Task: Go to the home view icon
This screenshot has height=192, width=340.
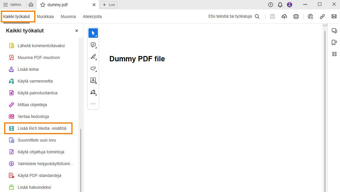Action: [x=31, y=4]
